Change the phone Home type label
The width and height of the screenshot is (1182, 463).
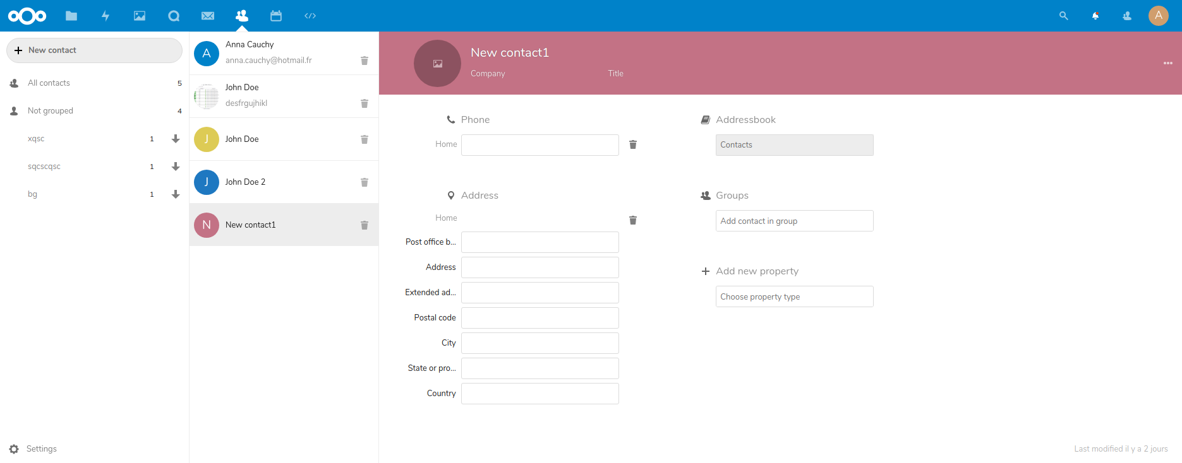[x=446, y=144]
